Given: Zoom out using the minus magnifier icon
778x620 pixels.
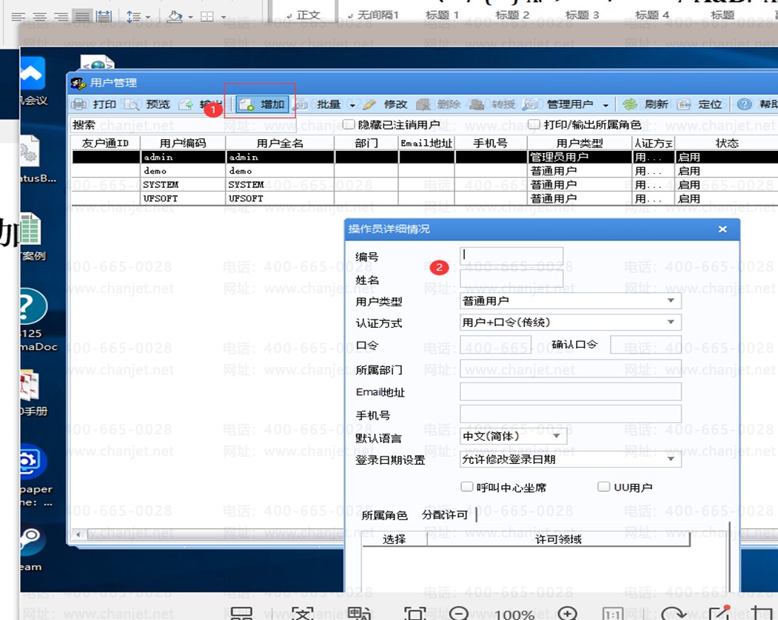Looking at the screenshot, I should pyautogui.click(x=459, y=613).
